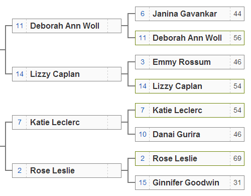The width and height of the screenshot is (251, 196).
Task: Open Rose Leslie entry scoring 69
Action: click(x=190, y=158)
